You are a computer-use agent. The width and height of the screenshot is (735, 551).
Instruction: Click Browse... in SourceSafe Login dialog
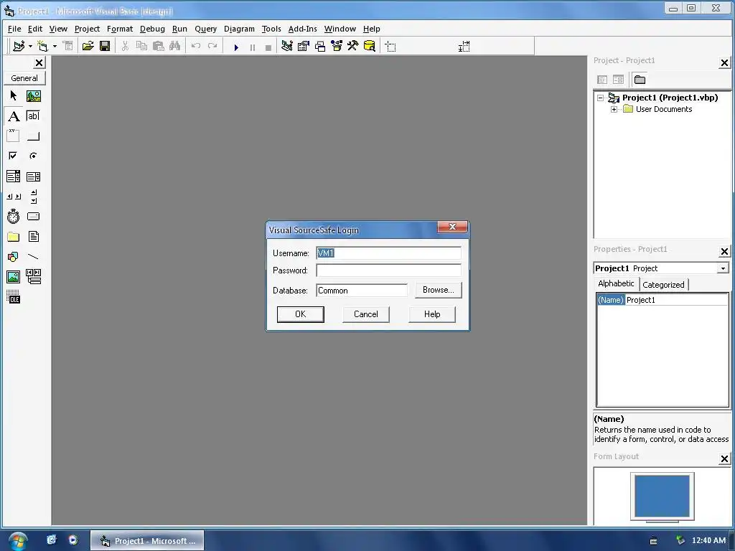(x=439, y=290)
